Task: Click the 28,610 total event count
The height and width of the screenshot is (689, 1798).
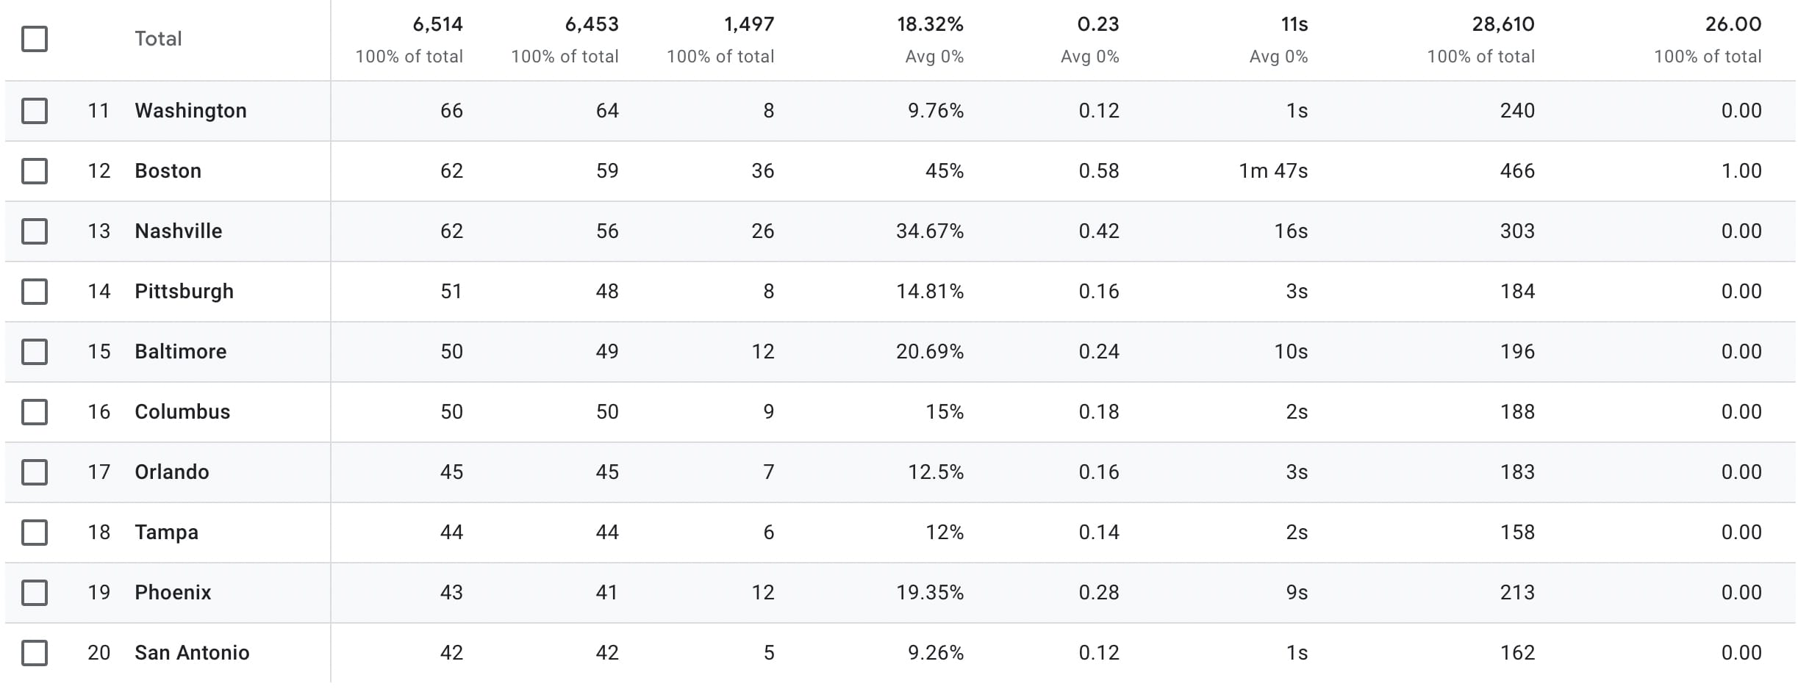Action: coord(1502,25)
